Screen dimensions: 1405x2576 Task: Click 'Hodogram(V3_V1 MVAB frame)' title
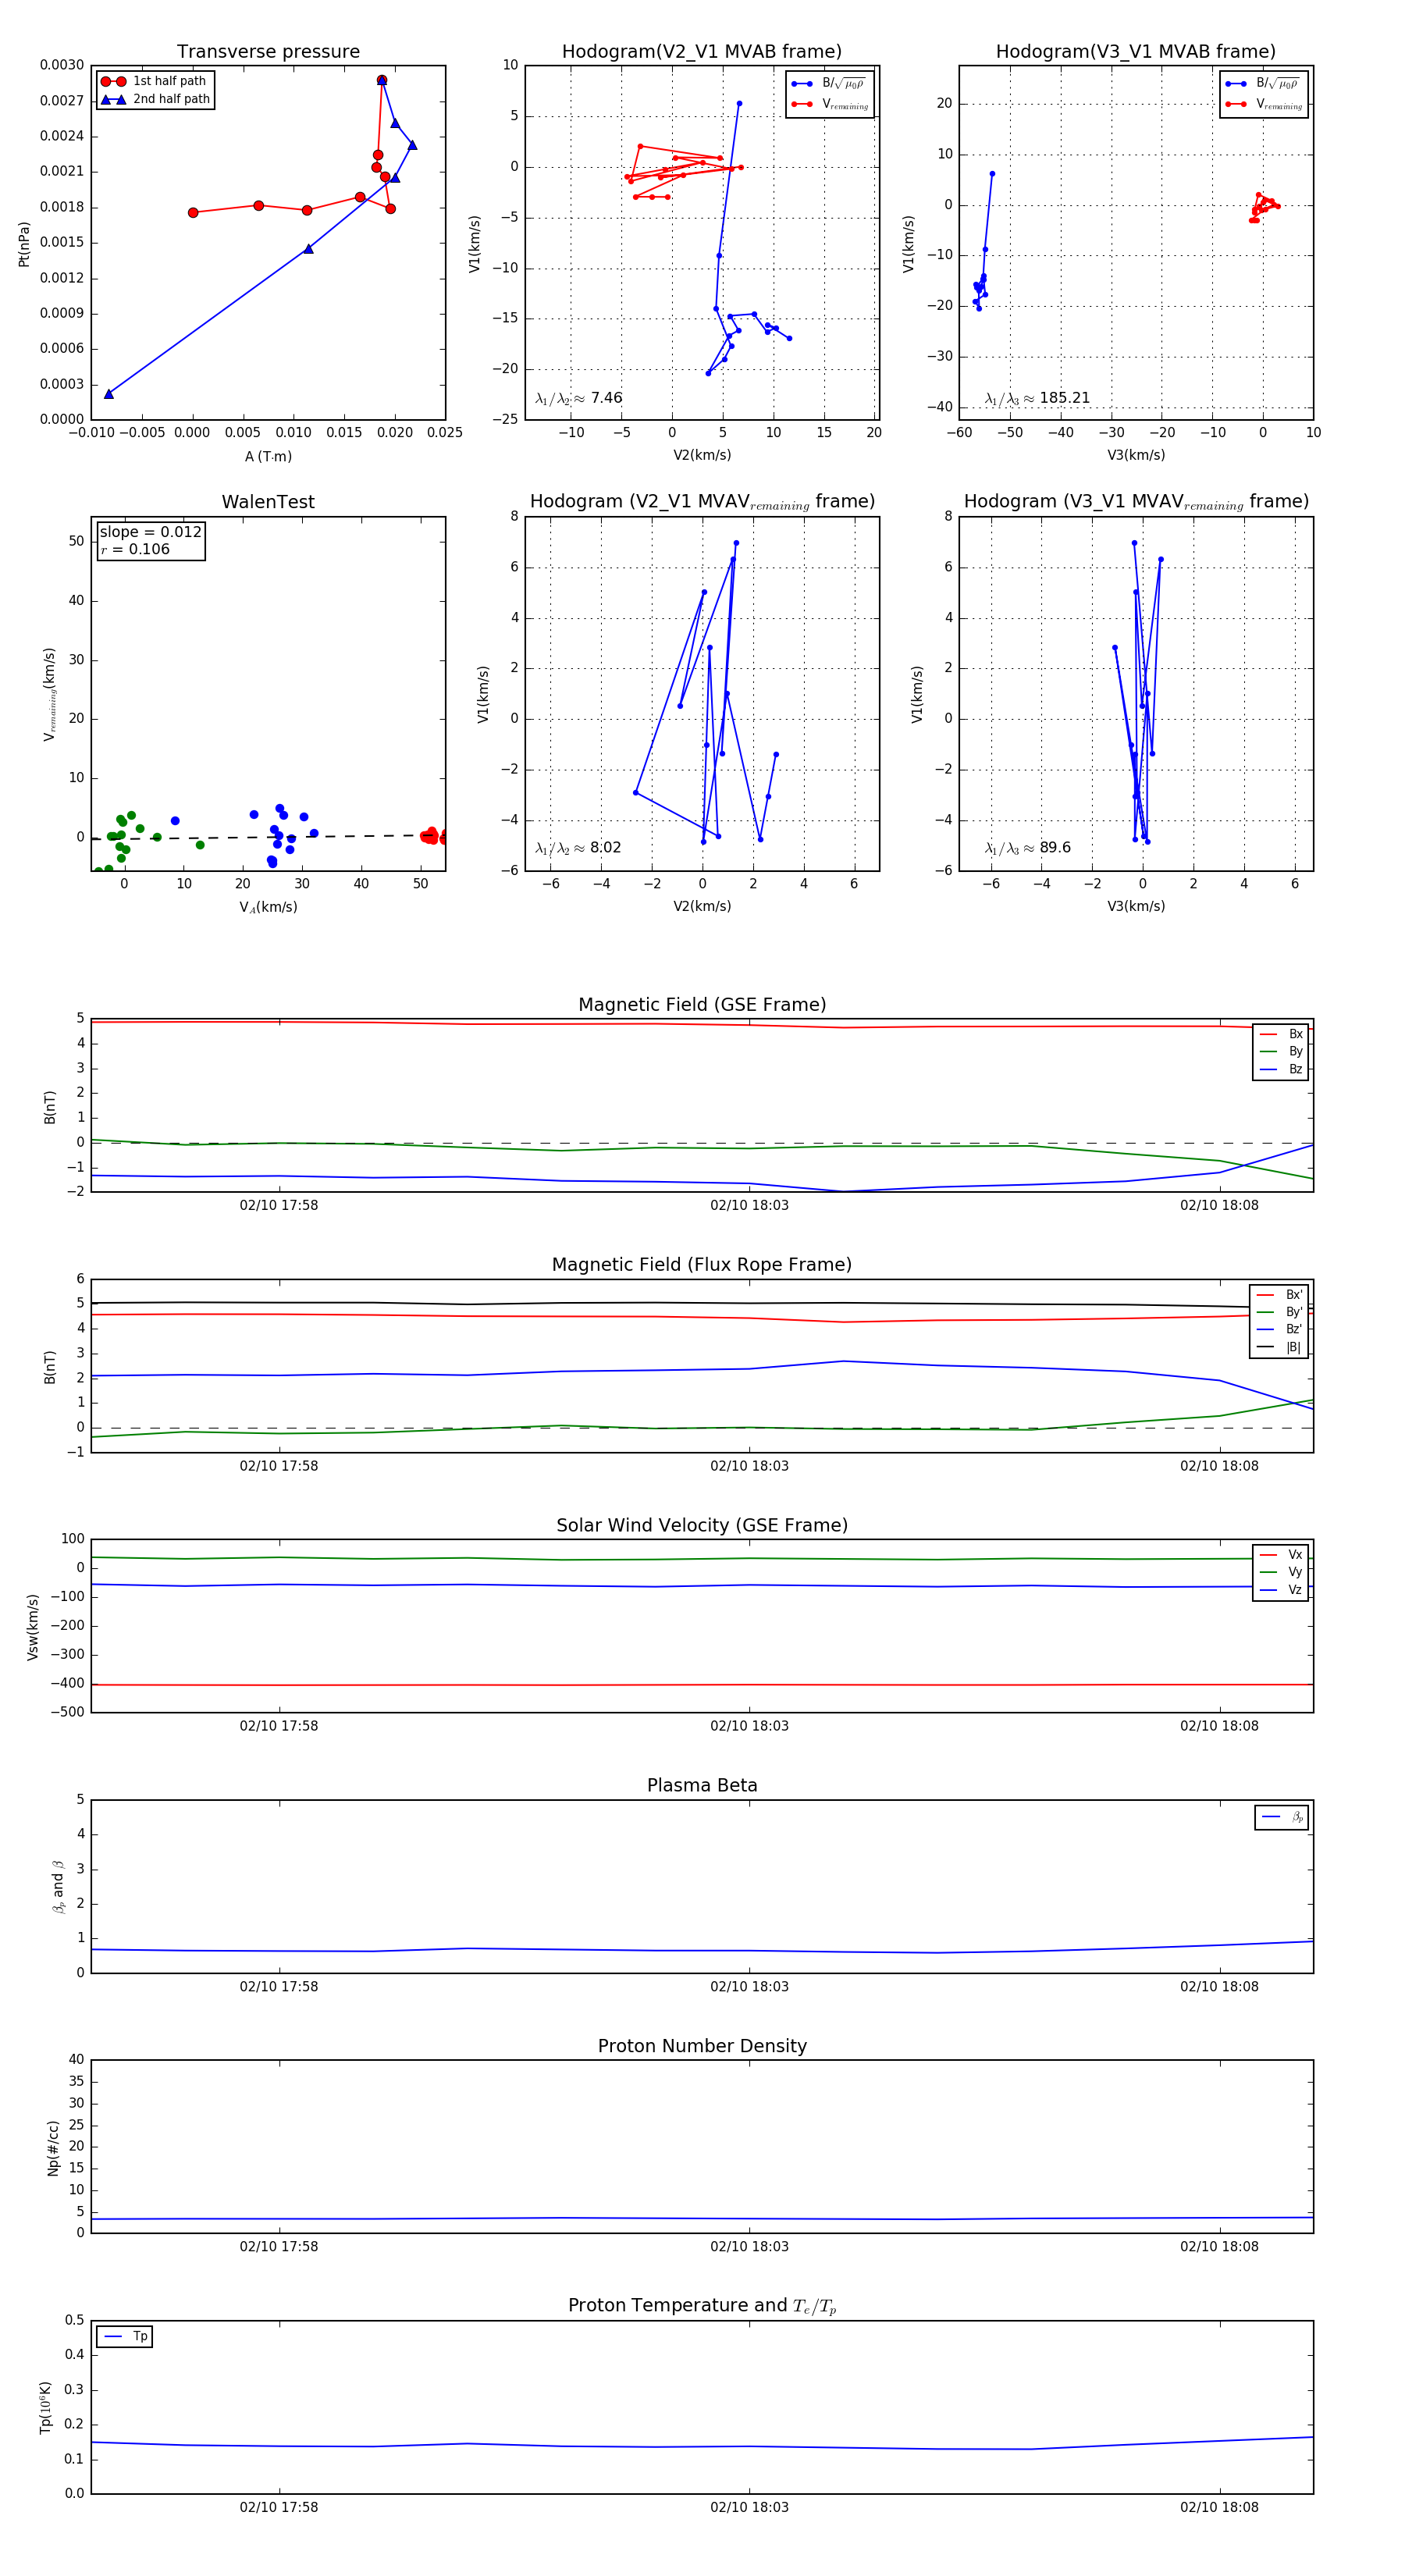click(x=1136, y=52)
